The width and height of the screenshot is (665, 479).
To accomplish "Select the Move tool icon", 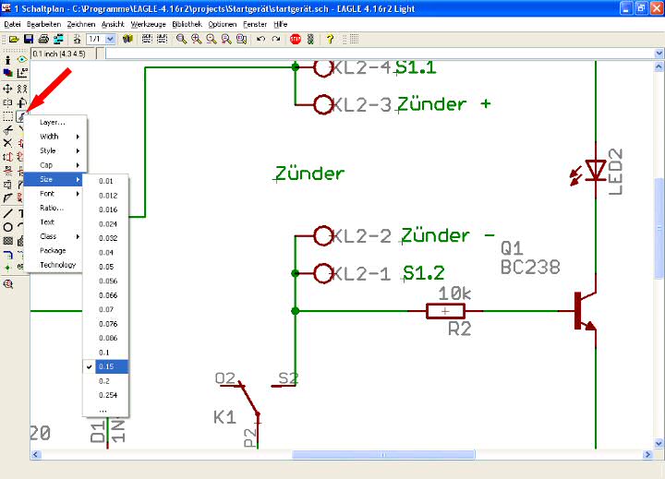I will (7, 89).
